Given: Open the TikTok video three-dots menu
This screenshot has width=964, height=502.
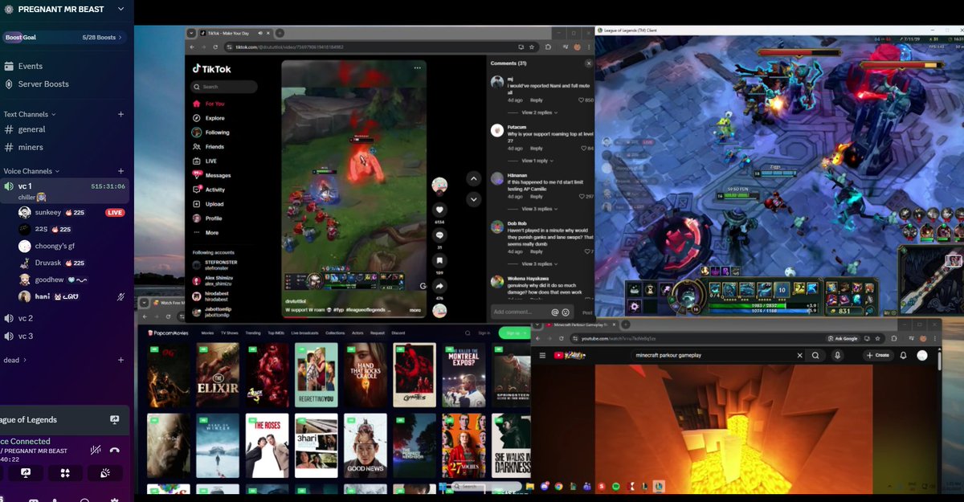Looking at the screenshot, I should coord(417,68).
